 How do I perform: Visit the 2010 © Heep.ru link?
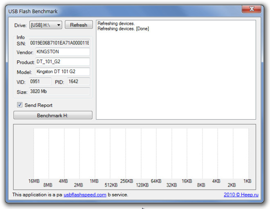(240, 195)
